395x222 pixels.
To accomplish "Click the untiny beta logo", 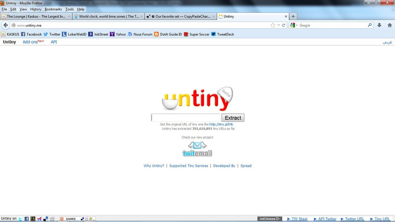I will pos(197,99).
